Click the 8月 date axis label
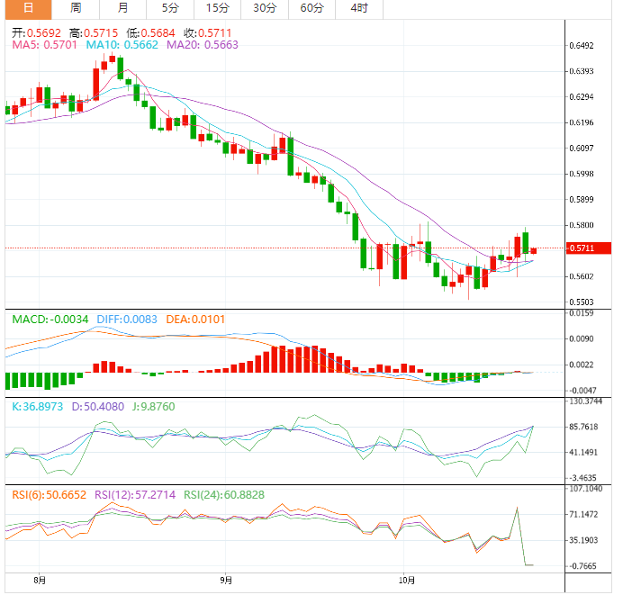Viewport: 623px width, 604px height. pyautogui.click(x=40, y=581)
